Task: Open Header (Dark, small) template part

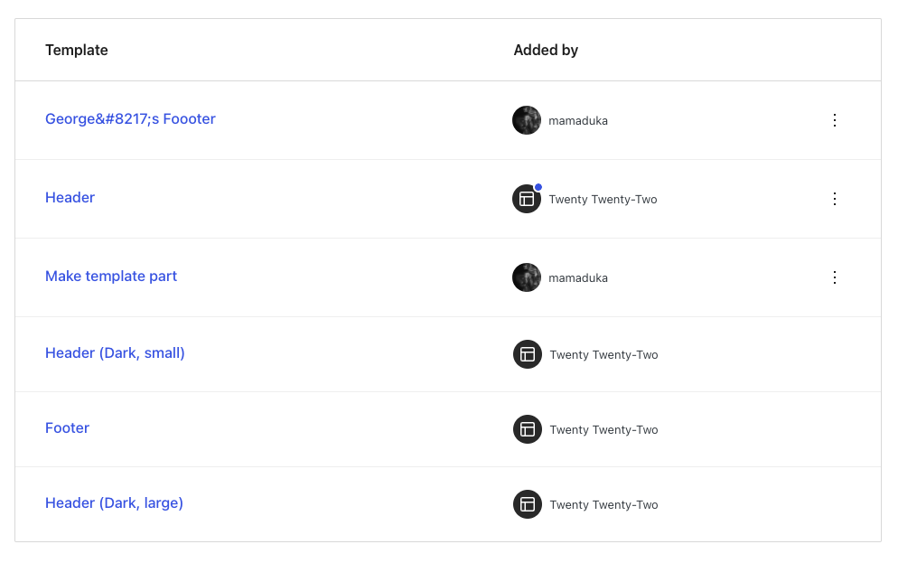Action: (115, 353)
